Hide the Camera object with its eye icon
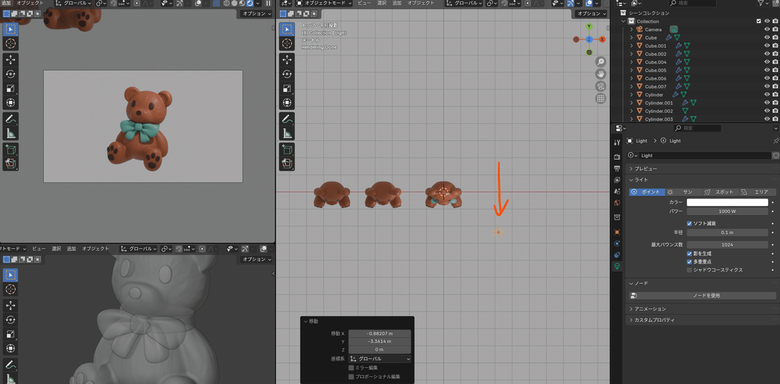The height and width of the screenshot is (384, 780). point(767,29)
